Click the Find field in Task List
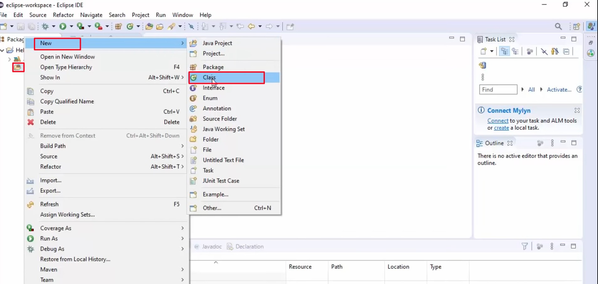This screenshot has height=284, width=598. click(x=498, y=90)
